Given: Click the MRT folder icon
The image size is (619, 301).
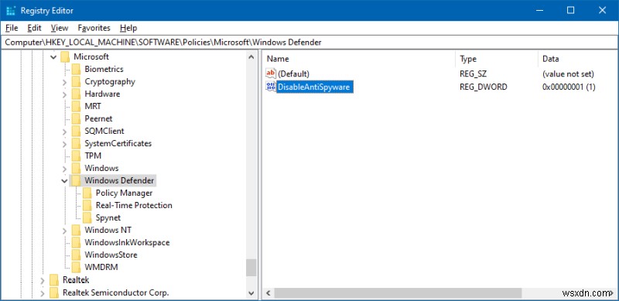Looking at the screenshot, I should tap(76, 106).
